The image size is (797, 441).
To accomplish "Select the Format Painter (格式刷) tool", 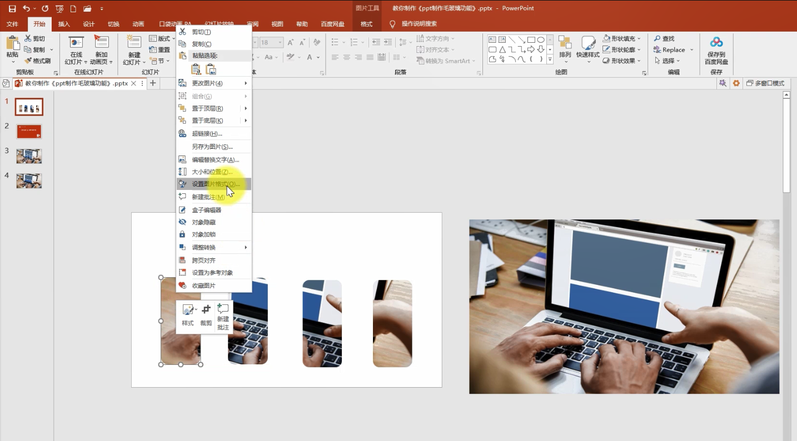I will pos(38,61).
